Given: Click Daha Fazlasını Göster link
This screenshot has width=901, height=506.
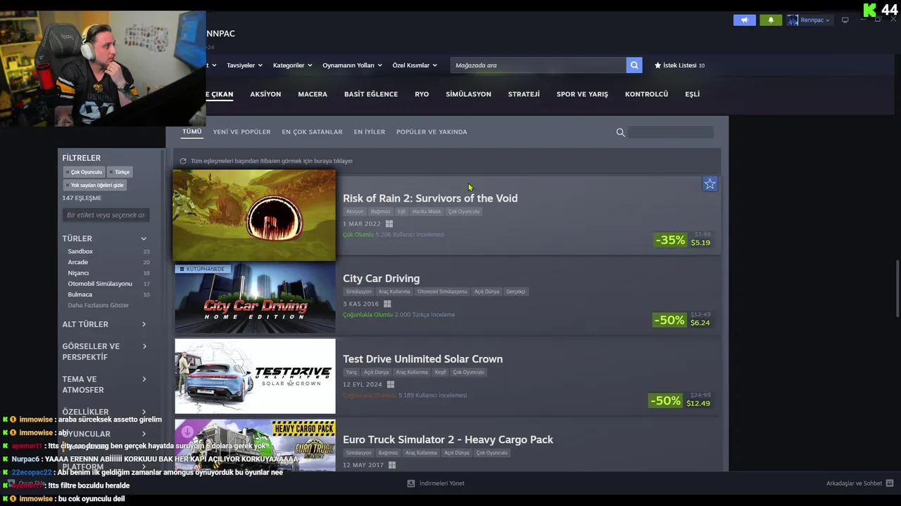Looking at the screenshot, I should pyautogui.click(x=98, y=306).
